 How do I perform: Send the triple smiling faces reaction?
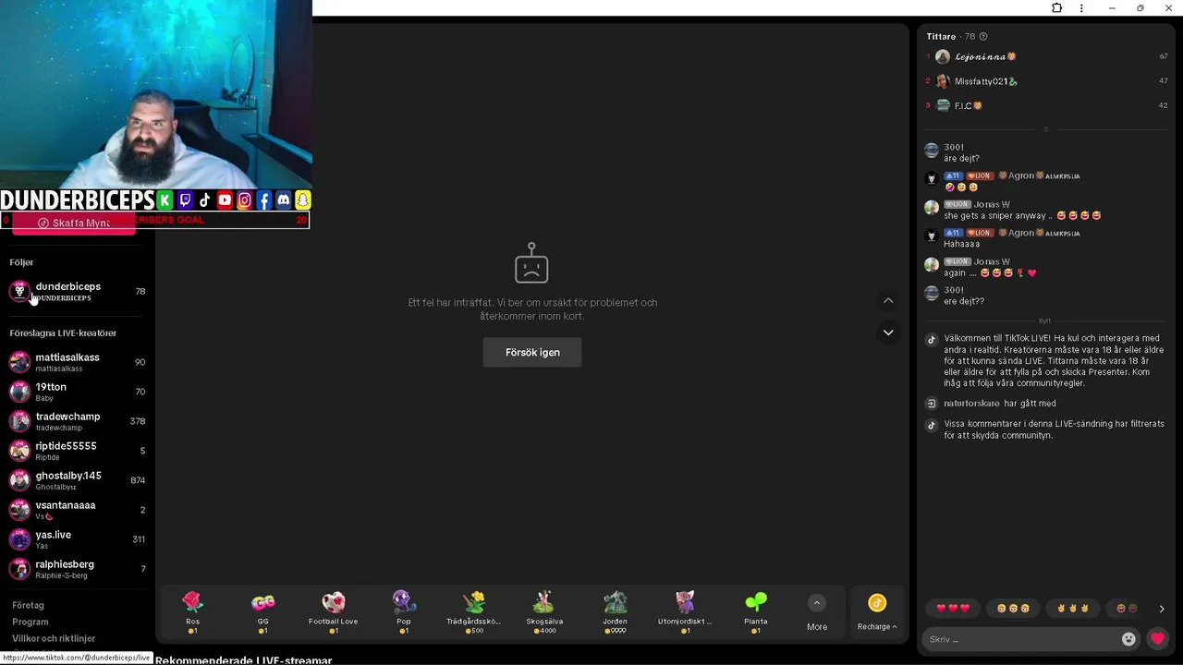coord(1013,609)
